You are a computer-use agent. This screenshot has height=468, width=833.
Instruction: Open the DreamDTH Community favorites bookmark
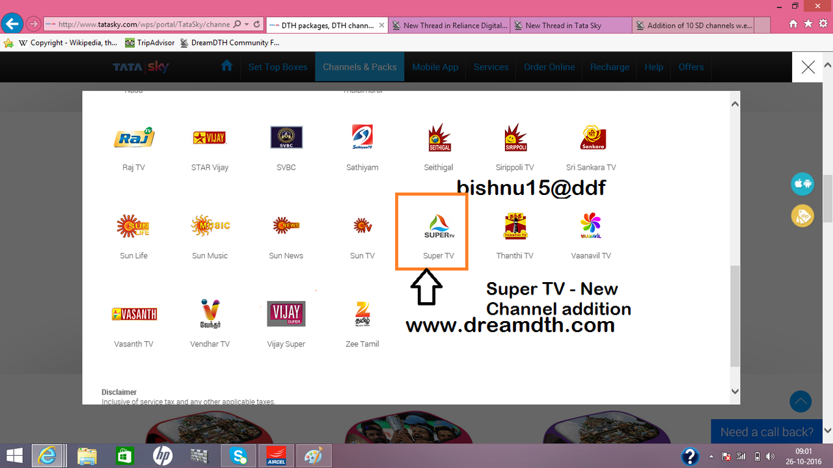230,43
